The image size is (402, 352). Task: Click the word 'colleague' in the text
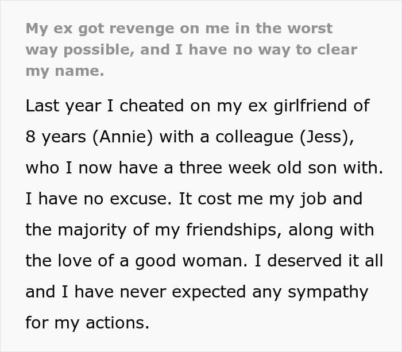coord(254,137)
